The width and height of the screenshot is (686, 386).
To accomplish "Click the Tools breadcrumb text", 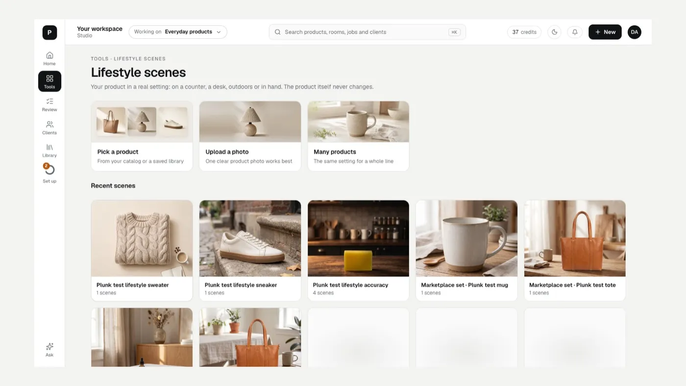I will pos(99,59).
